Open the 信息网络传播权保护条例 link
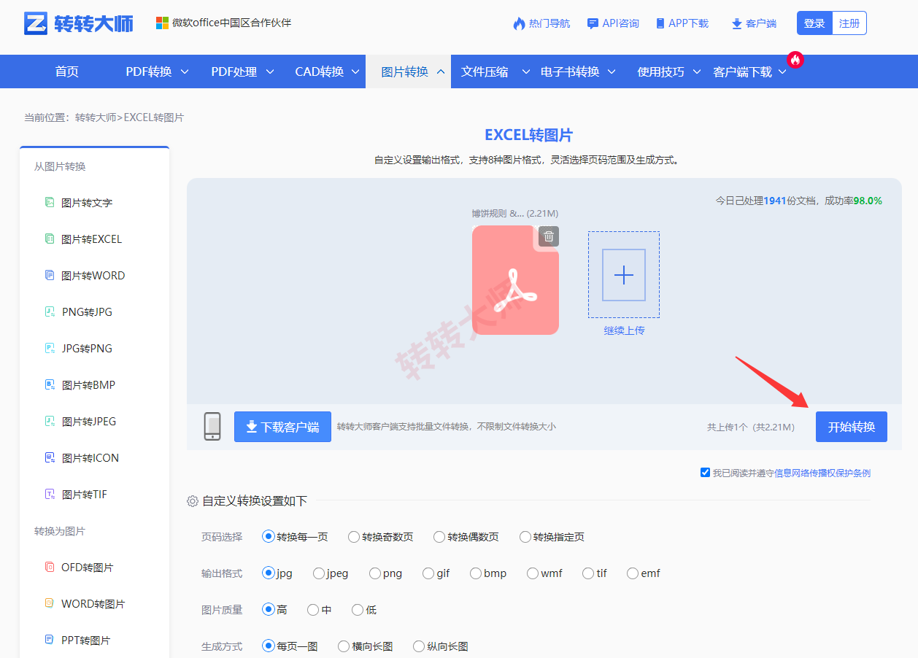The image size is (918, 658). coord(822,473)
